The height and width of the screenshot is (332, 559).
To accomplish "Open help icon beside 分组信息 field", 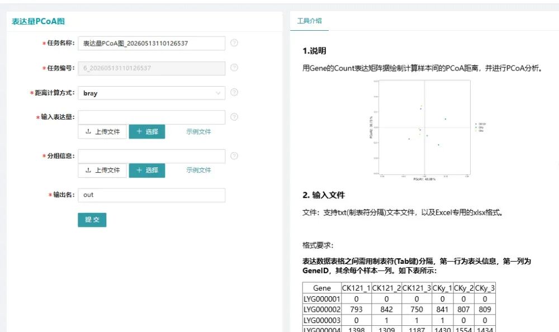I will point(234,155).
